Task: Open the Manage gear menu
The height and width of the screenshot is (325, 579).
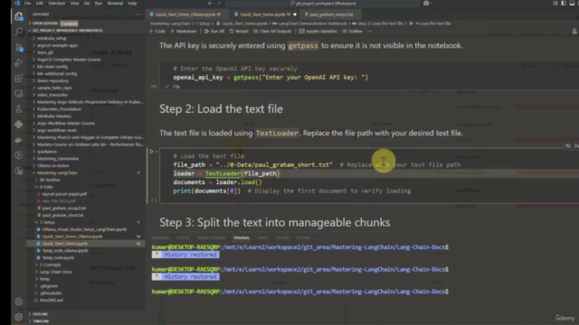Action: click(x=18, y=317)
